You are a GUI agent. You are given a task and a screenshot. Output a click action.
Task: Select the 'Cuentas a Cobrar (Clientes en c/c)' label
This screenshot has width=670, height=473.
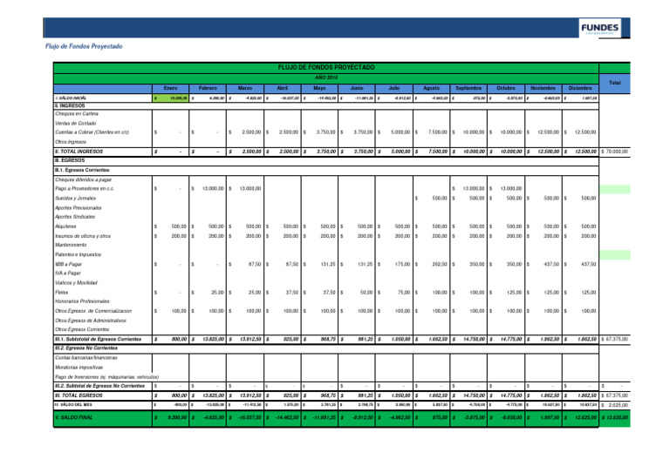coord(92,132)
